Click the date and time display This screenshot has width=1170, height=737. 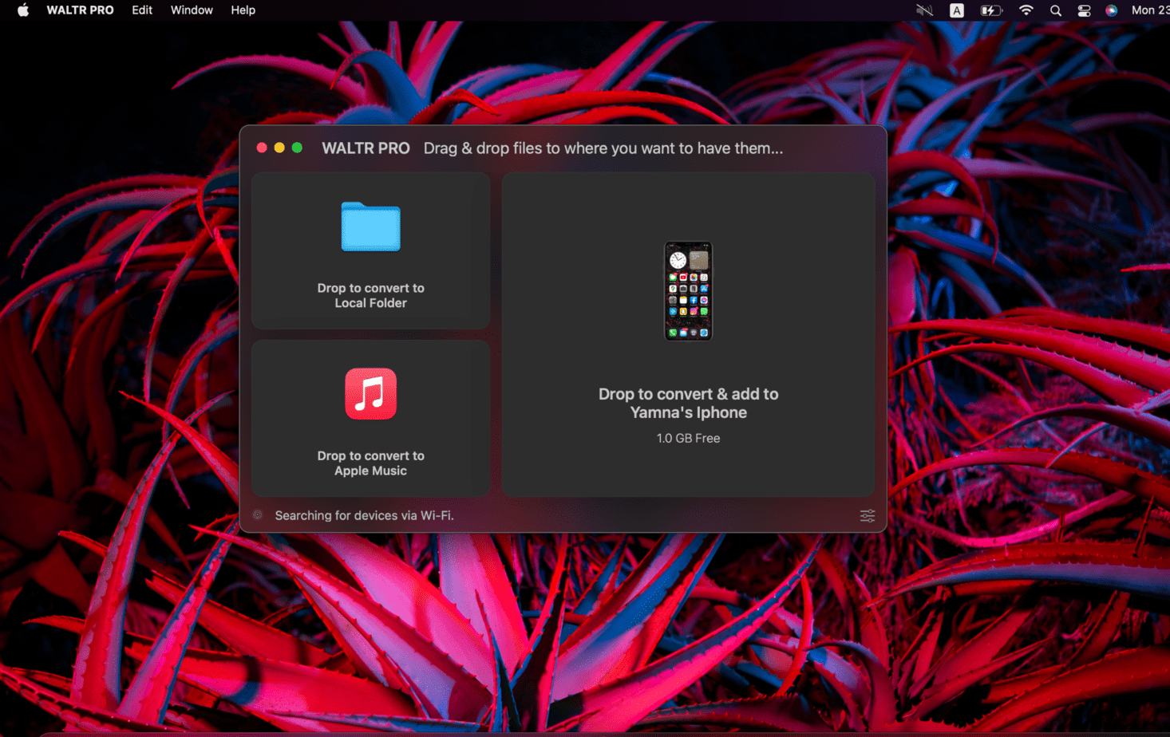point(1150,10)
